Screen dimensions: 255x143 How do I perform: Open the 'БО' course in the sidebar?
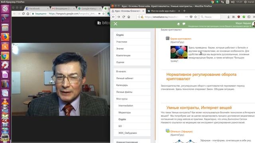132,126
